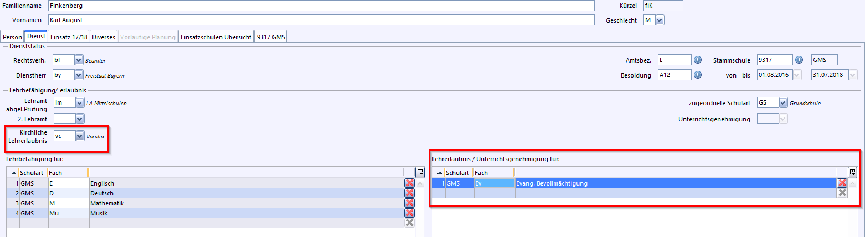865x237 pixels.
Task: Expand the Rechtsverh. dropdown
Action: pos(79,60)
